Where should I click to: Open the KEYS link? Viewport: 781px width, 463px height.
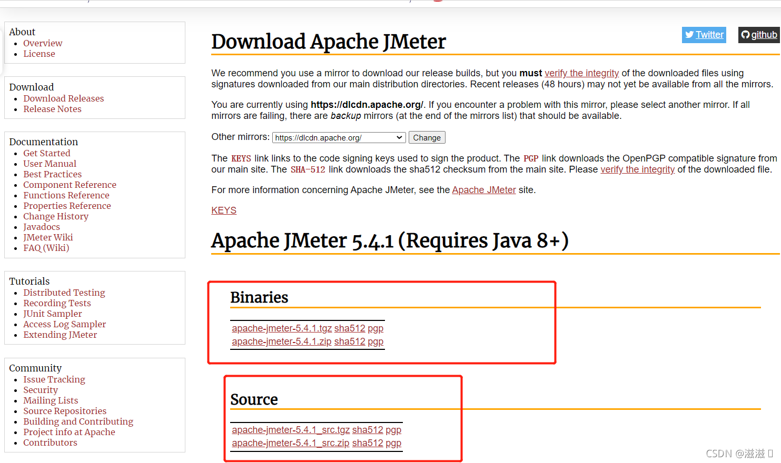224,210
